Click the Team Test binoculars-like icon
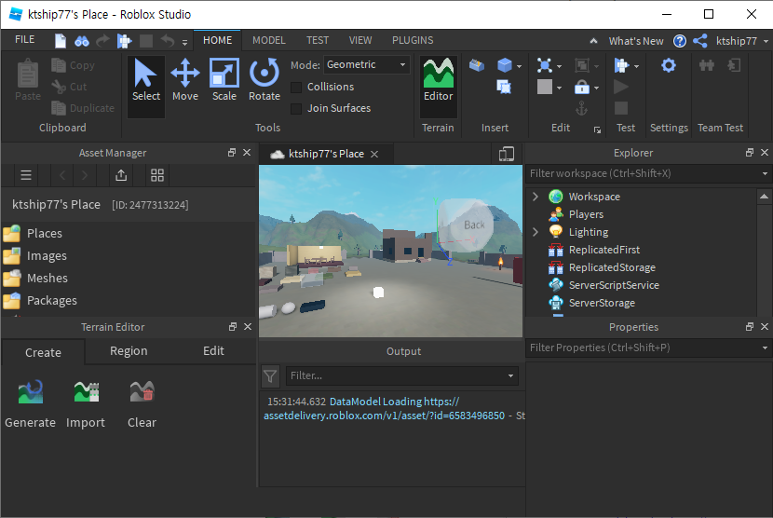Viewport: 773px width, 518px height. [707, 65]
